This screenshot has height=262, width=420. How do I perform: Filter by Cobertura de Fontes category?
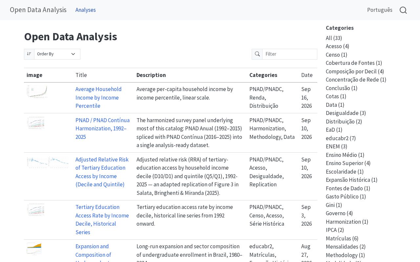[x=354, y=63]
